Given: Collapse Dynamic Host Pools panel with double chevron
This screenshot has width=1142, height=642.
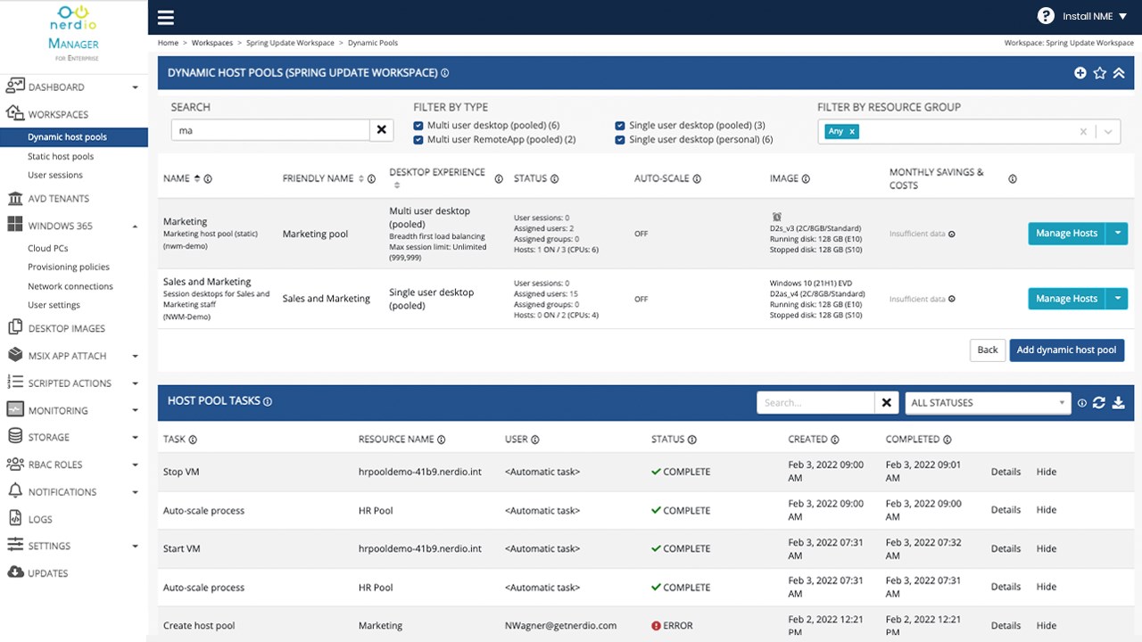Looking at the screenshot, I should coord(1119,73).
